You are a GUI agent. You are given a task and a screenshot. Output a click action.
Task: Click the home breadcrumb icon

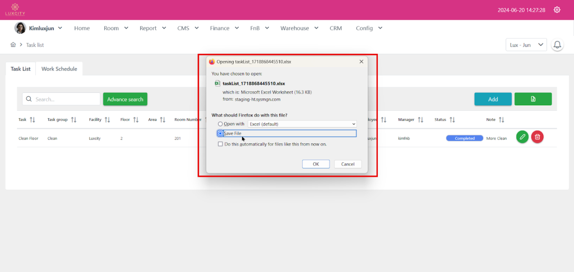(x=13, y=44)
